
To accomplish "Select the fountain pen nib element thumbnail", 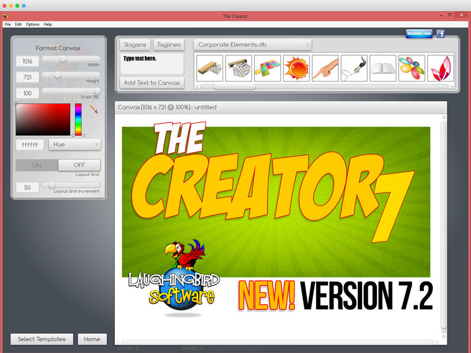I will coord(354,68).
